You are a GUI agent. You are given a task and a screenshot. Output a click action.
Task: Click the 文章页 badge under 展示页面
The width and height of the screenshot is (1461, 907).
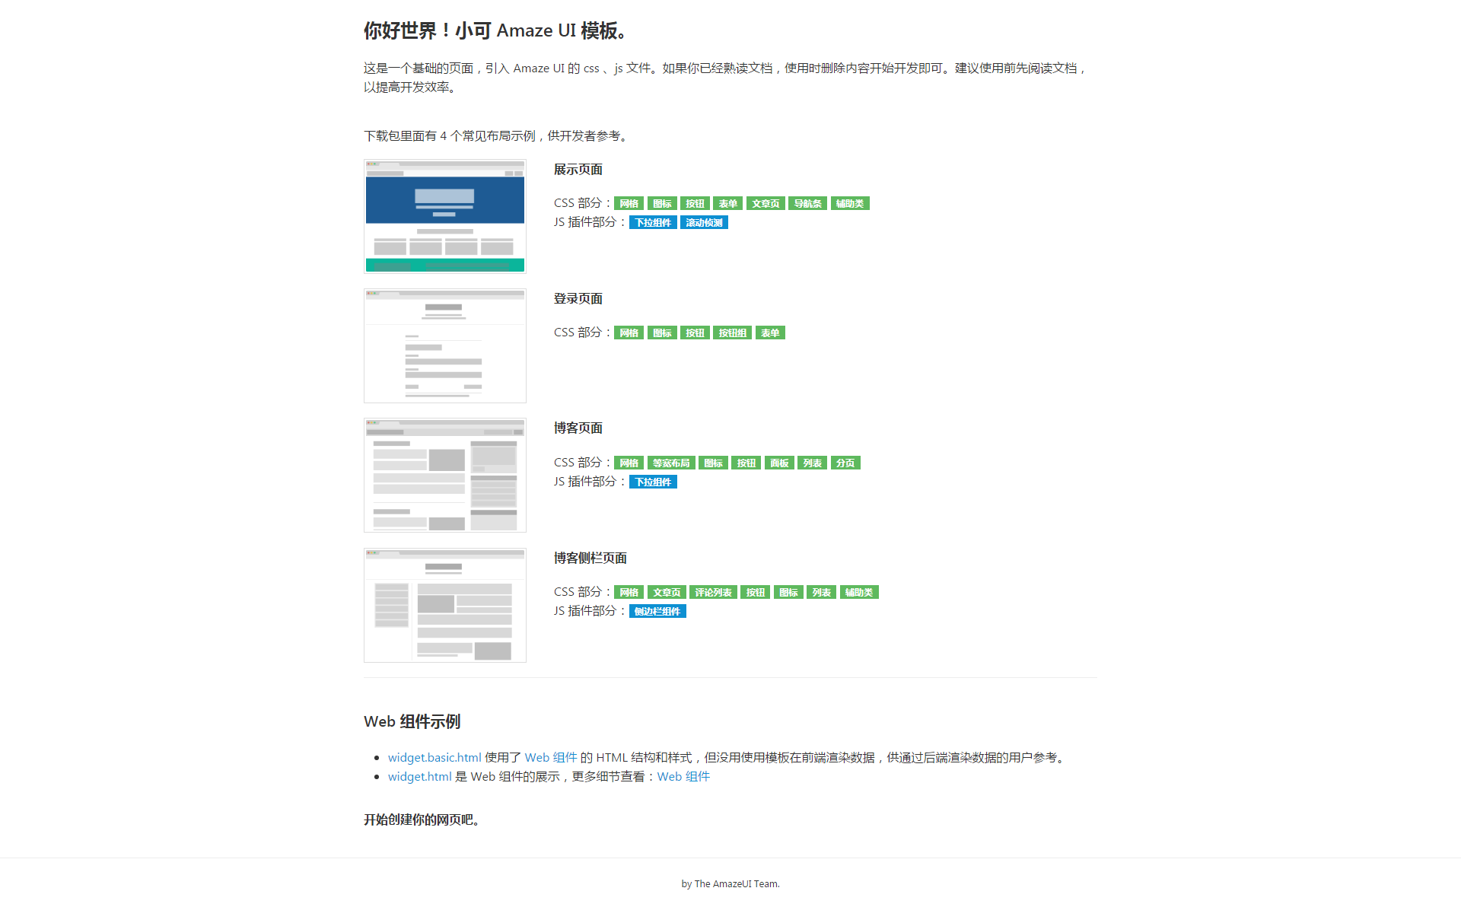point(766,203)
